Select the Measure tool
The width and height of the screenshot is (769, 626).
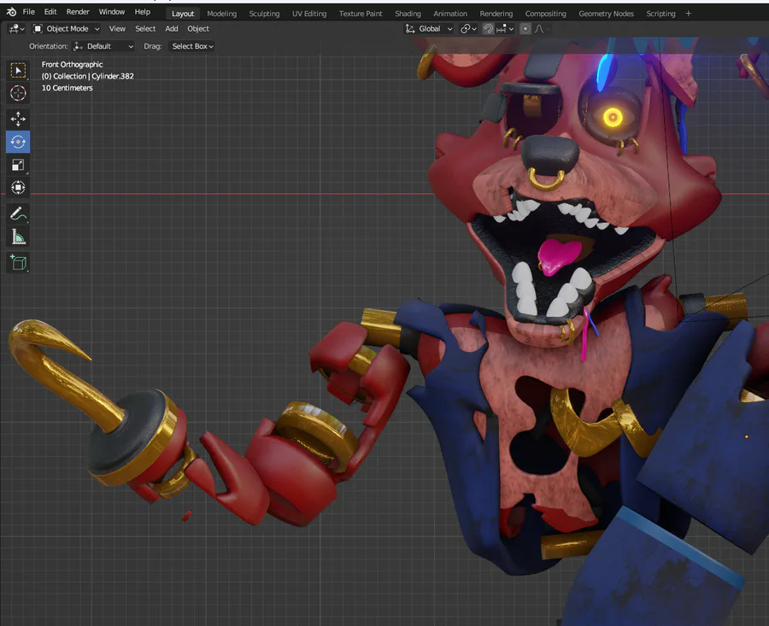pos(18,237)
